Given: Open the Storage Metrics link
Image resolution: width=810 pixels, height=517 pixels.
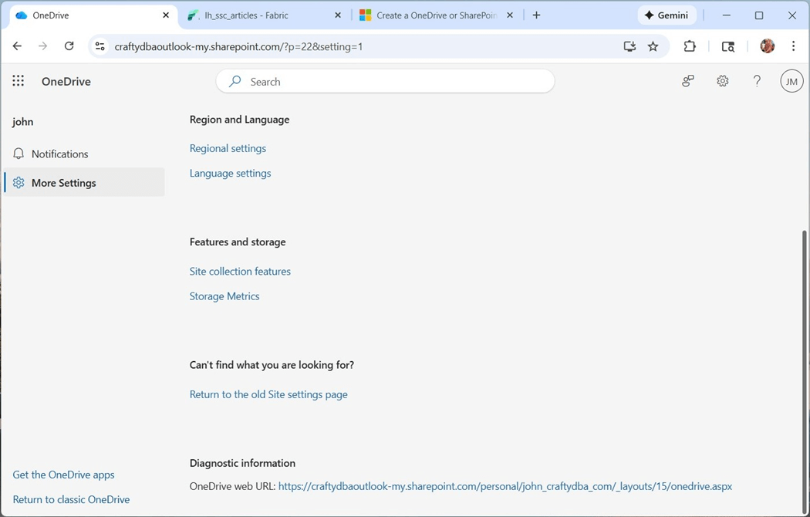Looking at the screenshot, I should coord(224,296).
